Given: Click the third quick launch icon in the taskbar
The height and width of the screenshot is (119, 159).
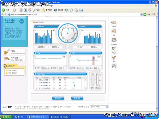Looking at the screenshot, I should [x=22, y=117].
